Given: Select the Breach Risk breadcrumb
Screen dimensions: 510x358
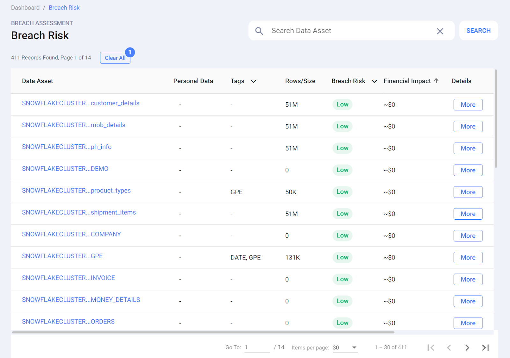Looking at the screenshot, I should coord(64,8).
